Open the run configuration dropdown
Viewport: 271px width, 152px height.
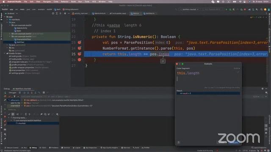(189, 9)
